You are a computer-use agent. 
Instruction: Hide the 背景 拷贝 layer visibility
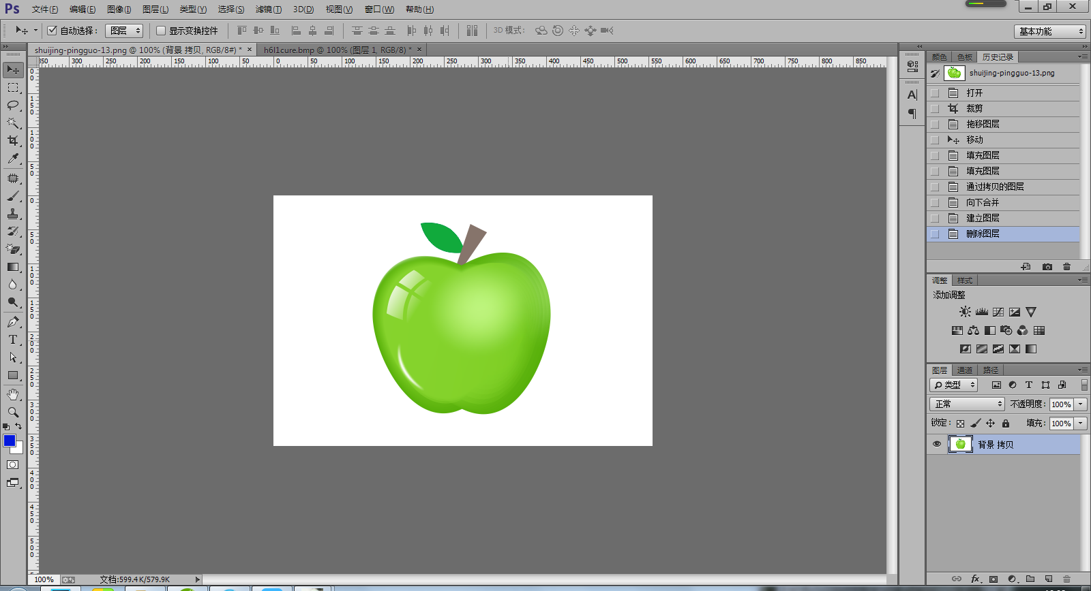937,445
